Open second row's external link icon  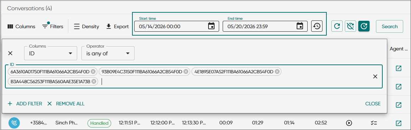(398, 86)
